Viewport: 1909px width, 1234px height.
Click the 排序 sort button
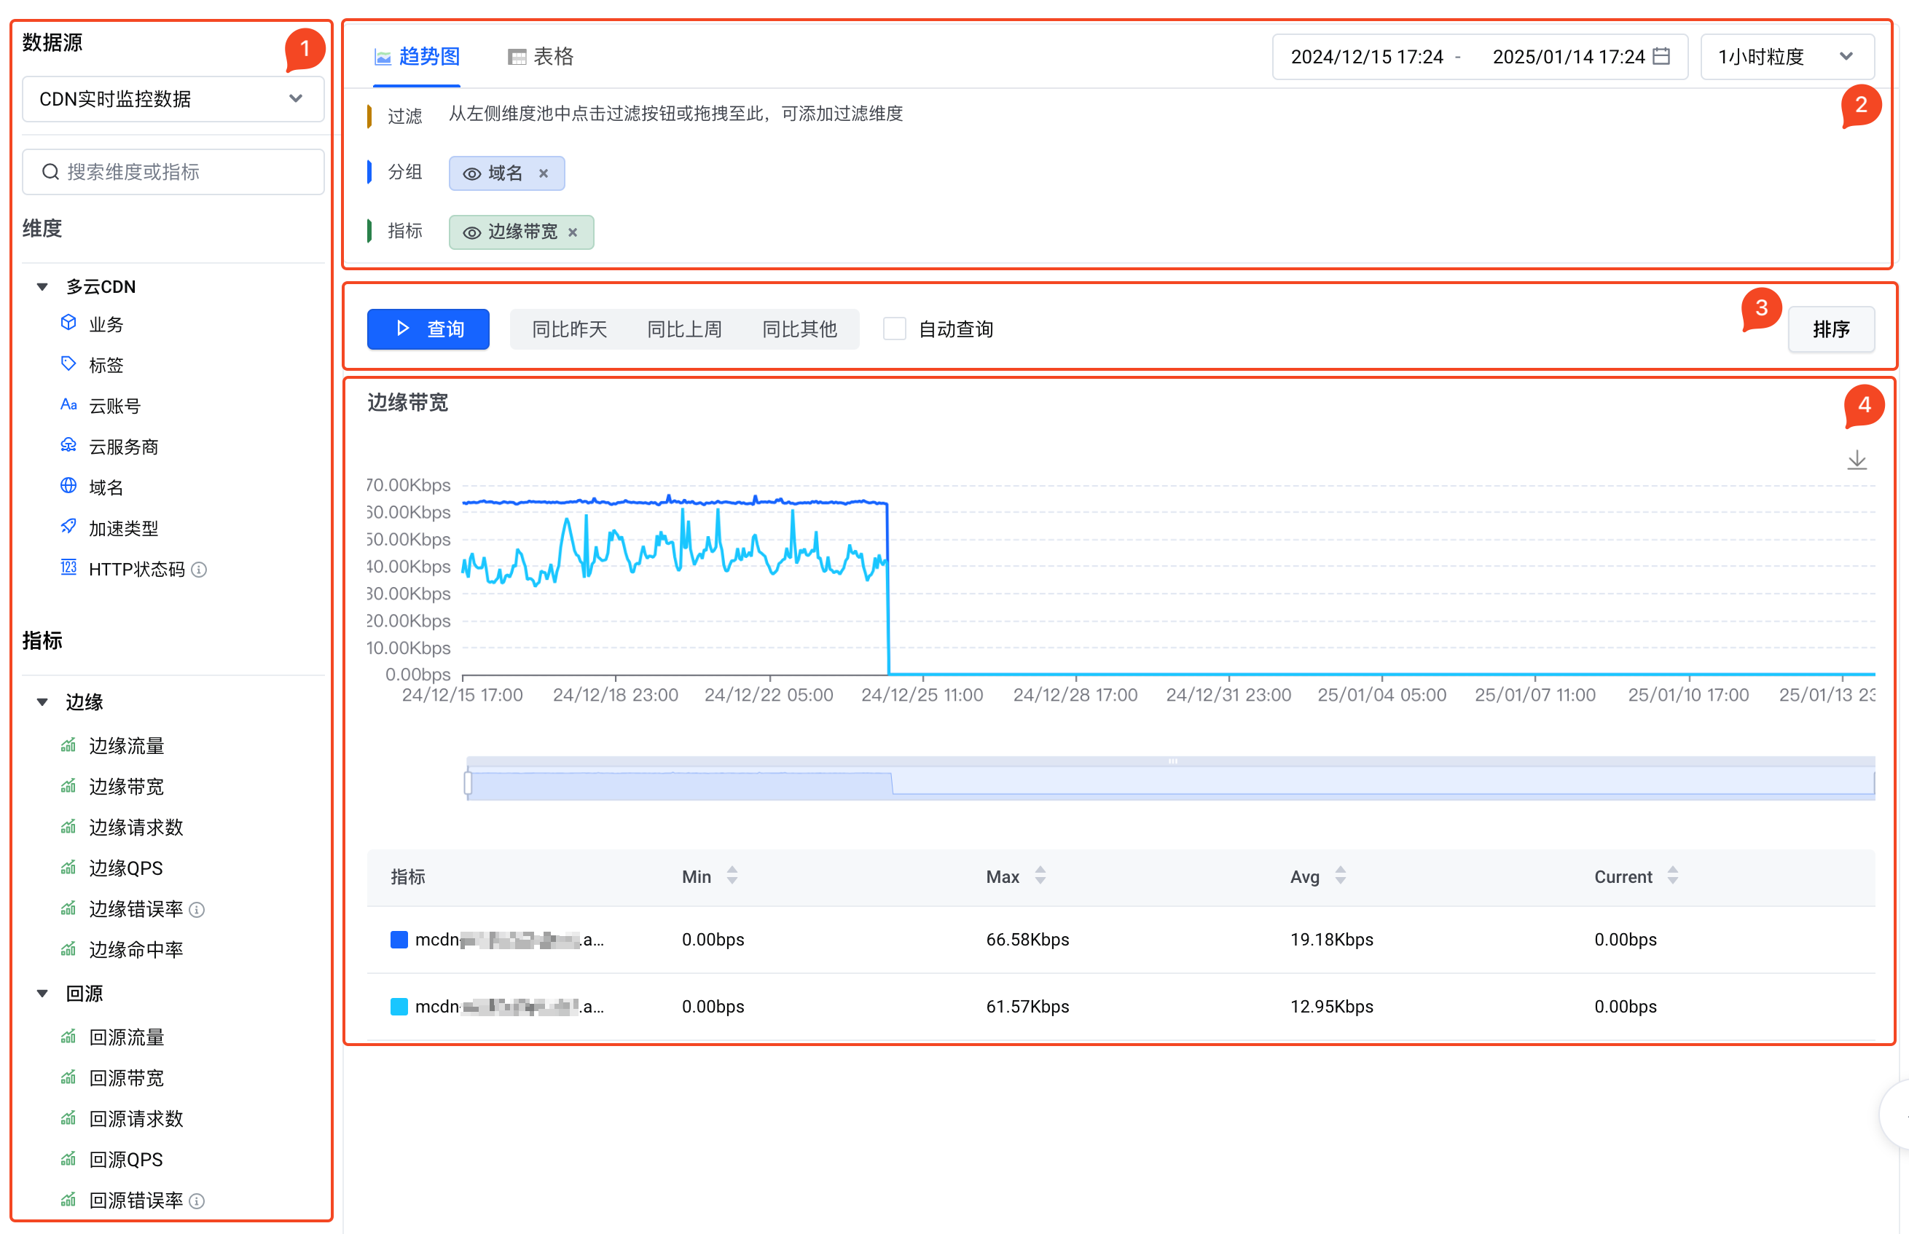1831,329
